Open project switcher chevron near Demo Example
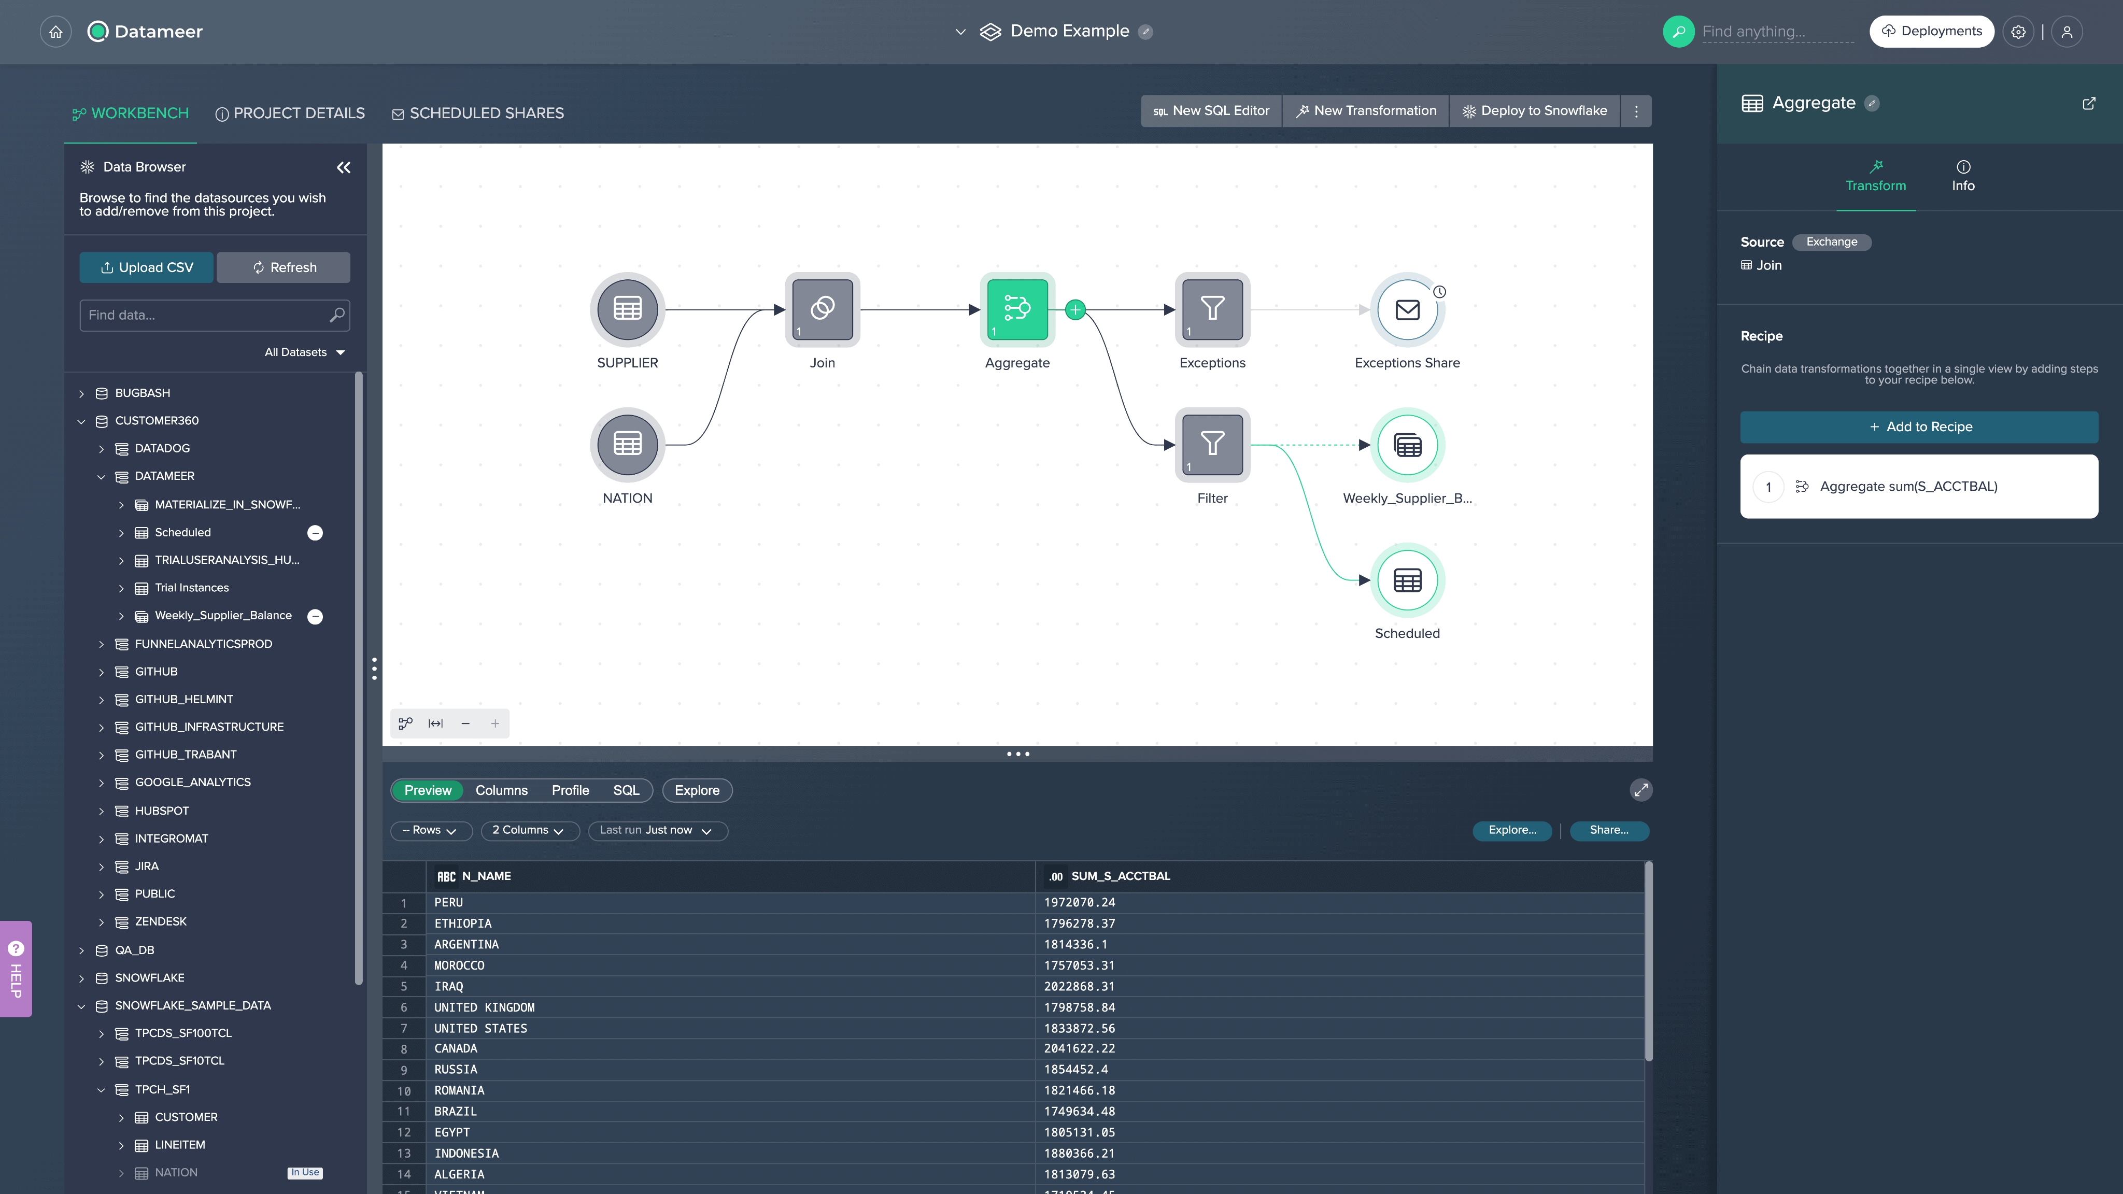Image resolution: width=2123 pixels, height=1194 pixels. click(x=960, y=32)
